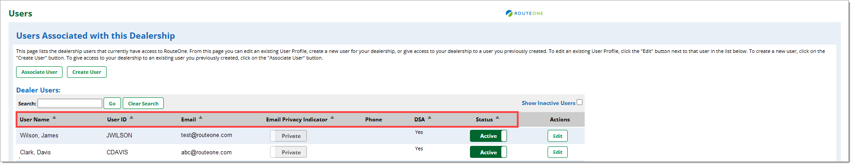Click the Show Inactive Users link text
852x165 pixels.
pos(549,103)
